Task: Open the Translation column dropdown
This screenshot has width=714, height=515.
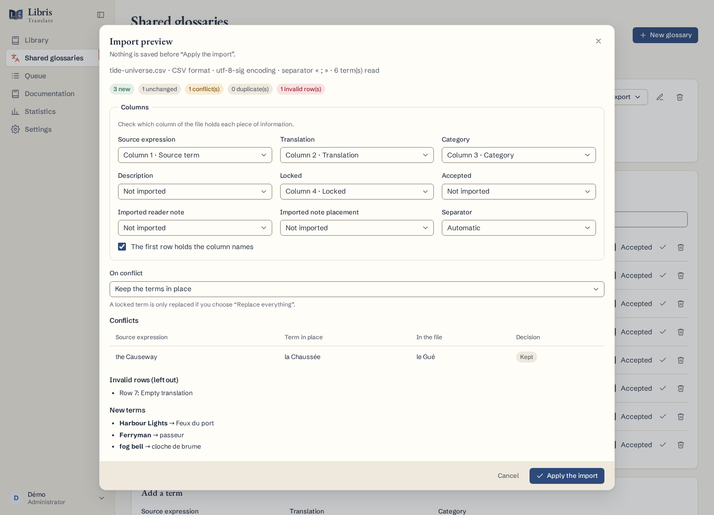Action: tap(357, 155)
